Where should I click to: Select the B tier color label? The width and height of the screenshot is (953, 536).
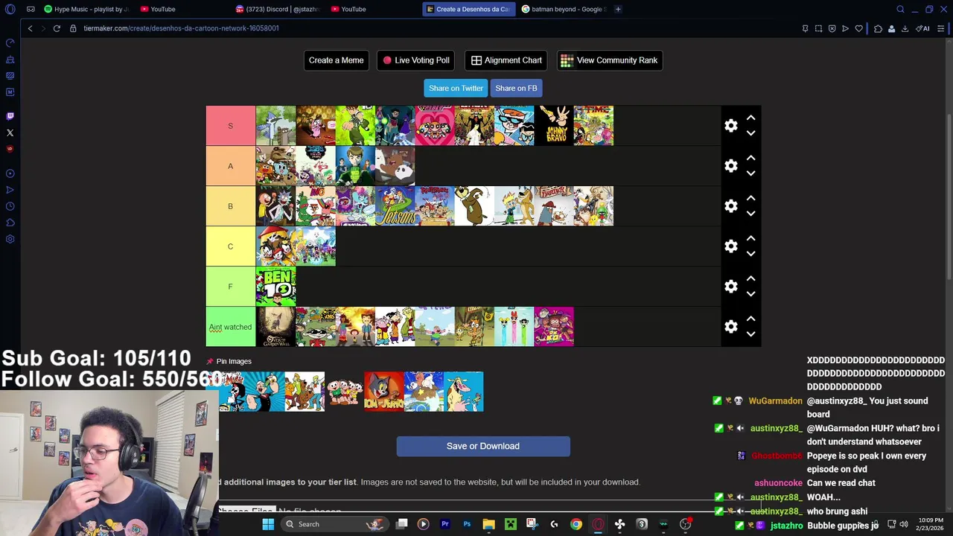point(230,206)
